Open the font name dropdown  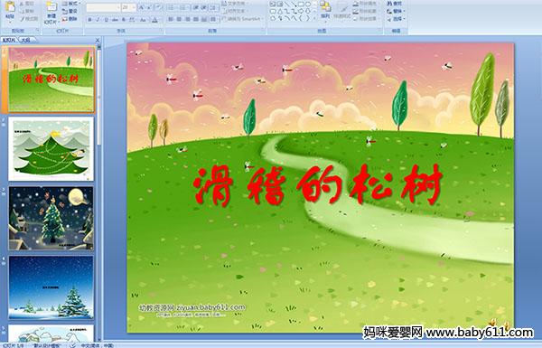coord(103,7)
